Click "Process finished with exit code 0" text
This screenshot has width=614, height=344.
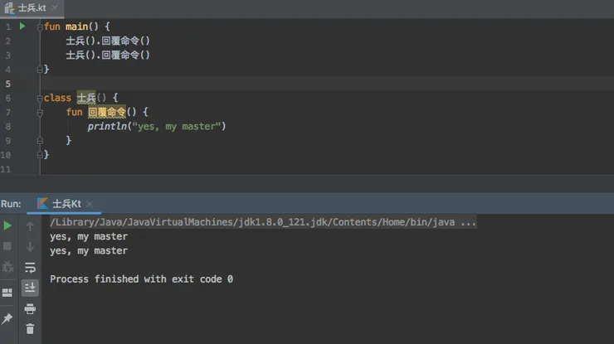tap(141, 279)
